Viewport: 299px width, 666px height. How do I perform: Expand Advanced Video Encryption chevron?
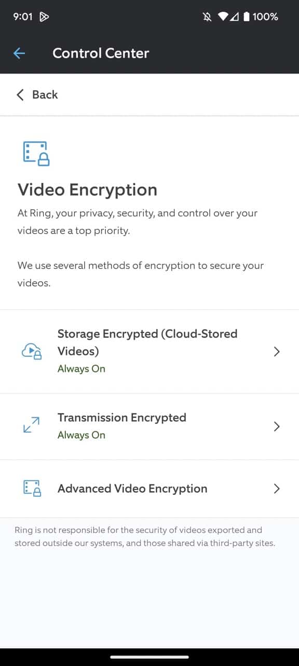pos(277,489)
